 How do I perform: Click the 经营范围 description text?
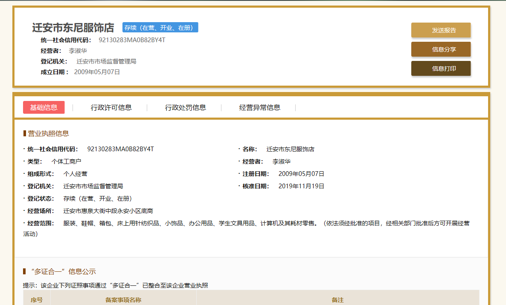[x=247, y=228]
